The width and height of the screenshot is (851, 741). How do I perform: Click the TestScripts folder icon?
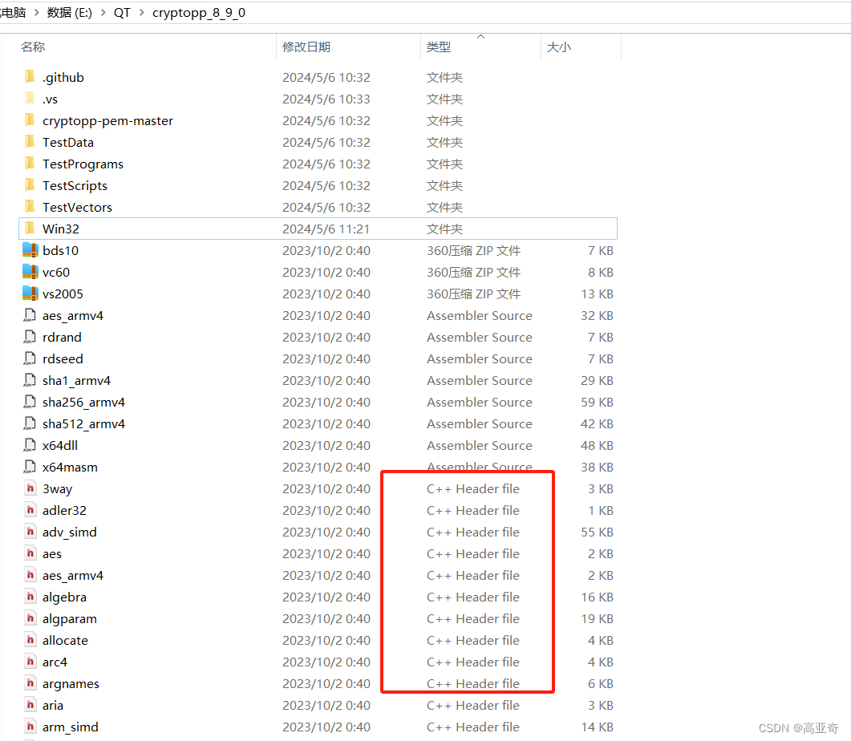pos(30,185)
